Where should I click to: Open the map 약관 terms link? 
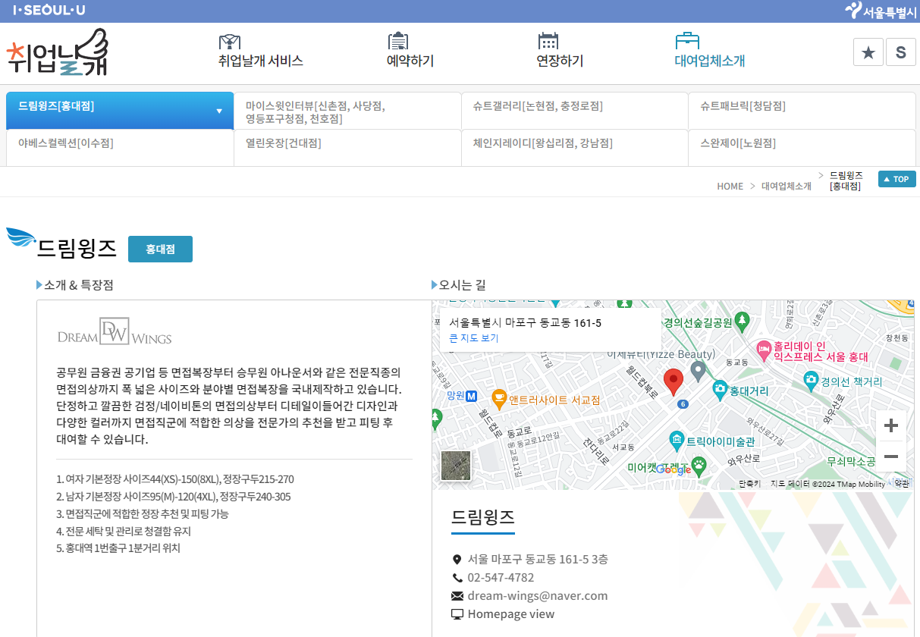pos(901,484)
